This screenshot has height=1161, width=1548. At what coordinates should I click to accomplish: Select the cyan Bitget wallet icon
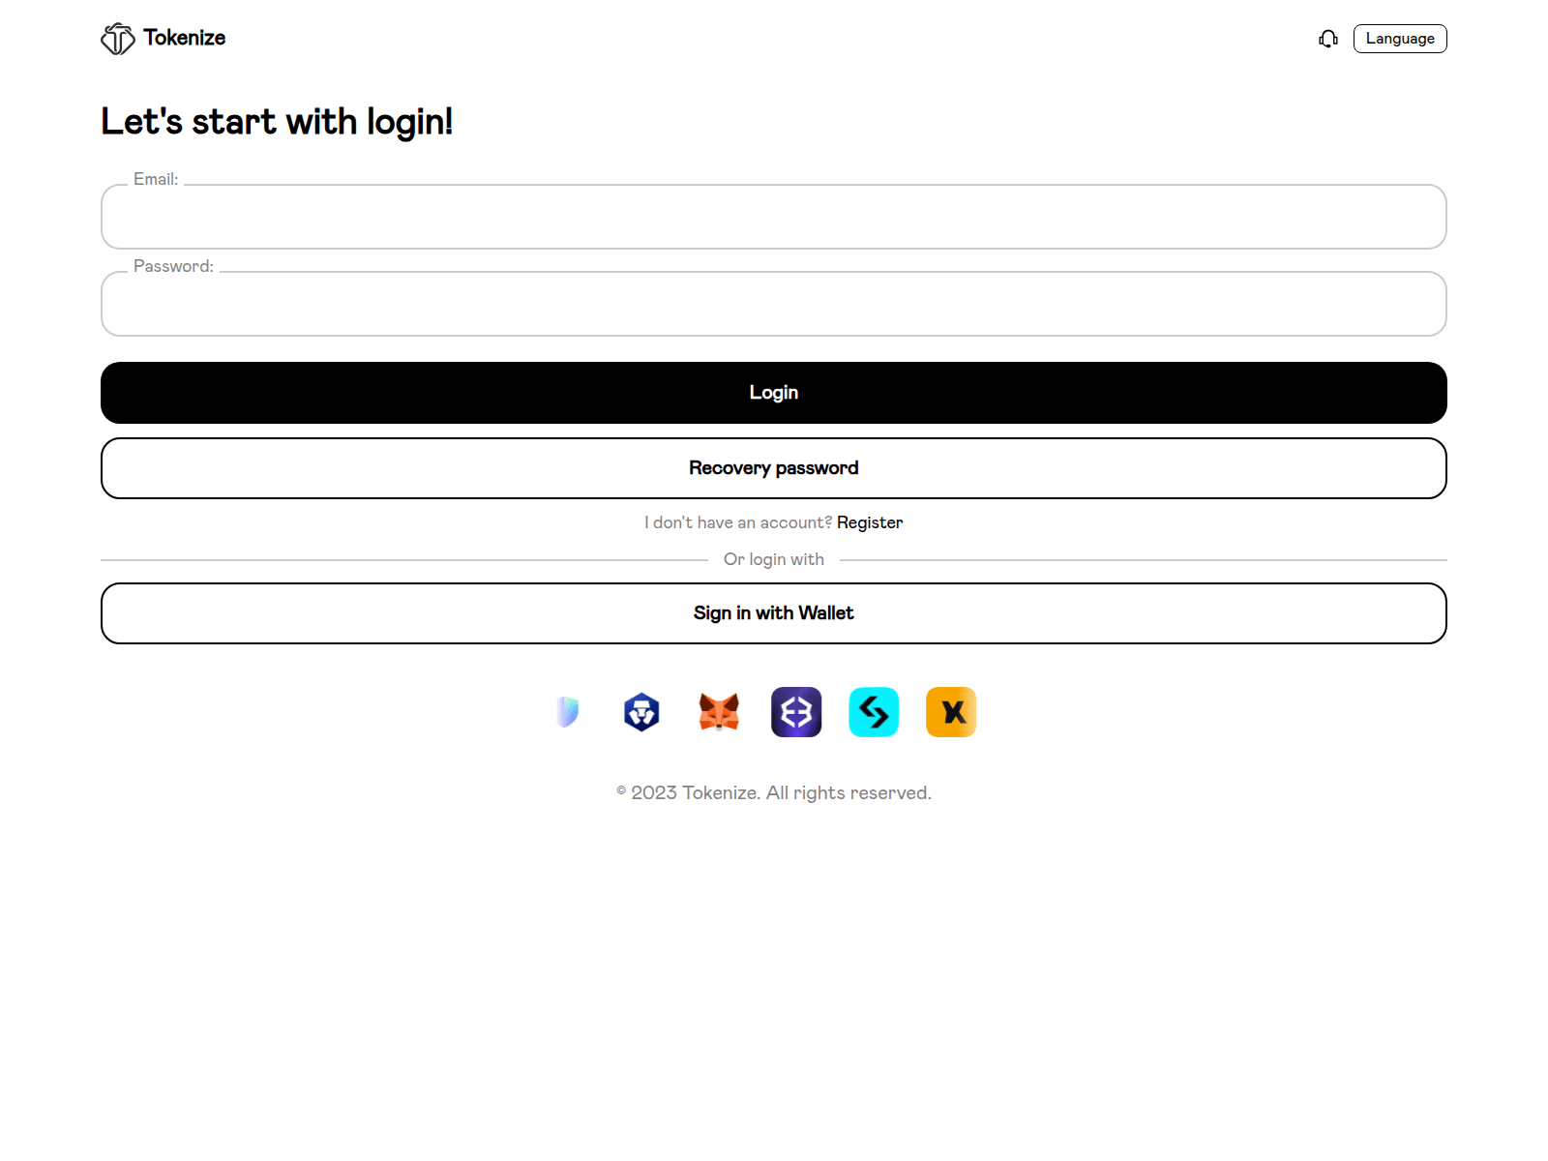point(874,712)
